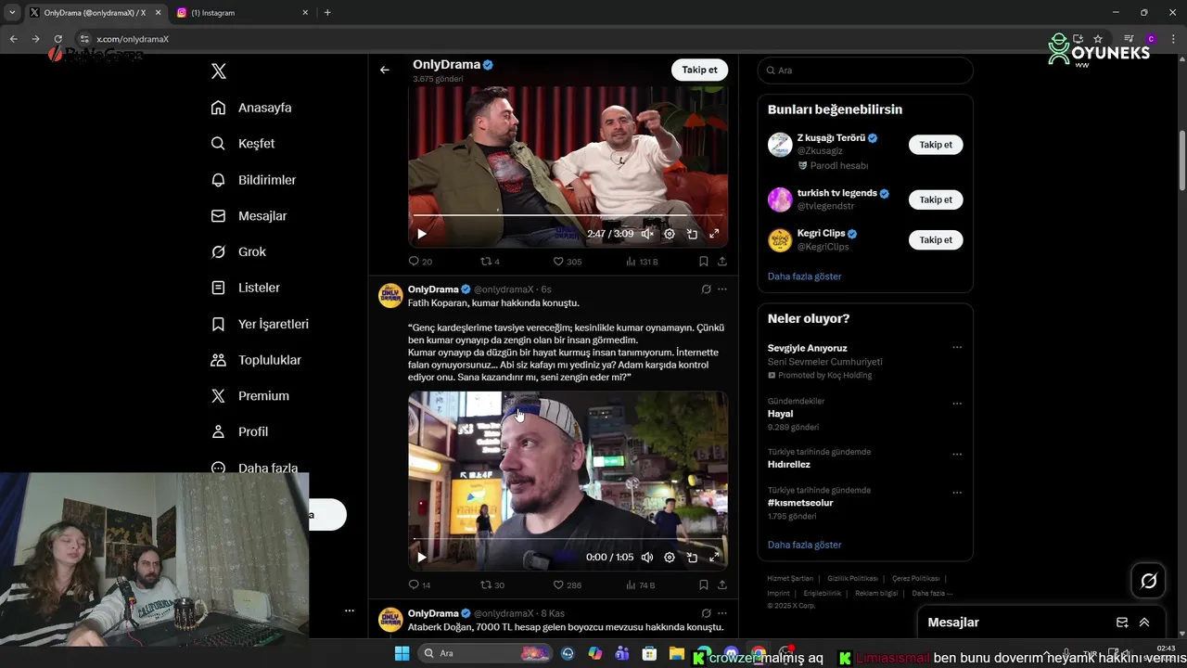Show more trends under Neler oluyor
Image resolution: width=1187 pixels, height=668 pixels.
[804, 545]
